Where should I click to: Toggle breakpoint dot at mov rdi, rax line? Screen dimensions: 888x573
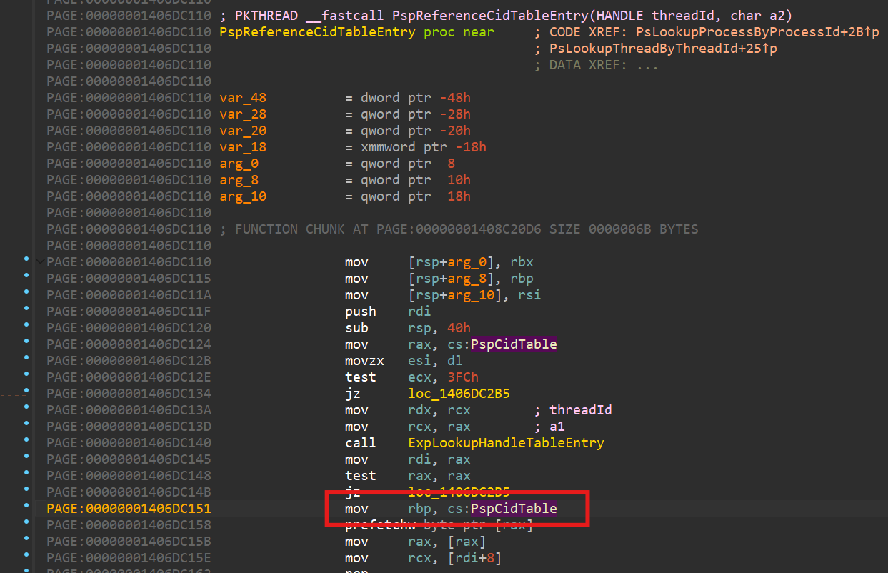pyautogui.click(x=26, y=459)
